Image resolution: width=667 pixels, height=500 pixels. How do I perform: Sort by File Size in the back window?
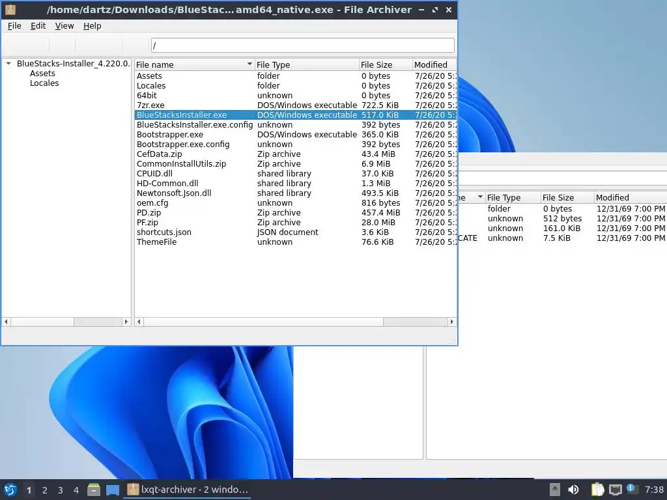tap(567, 197)
